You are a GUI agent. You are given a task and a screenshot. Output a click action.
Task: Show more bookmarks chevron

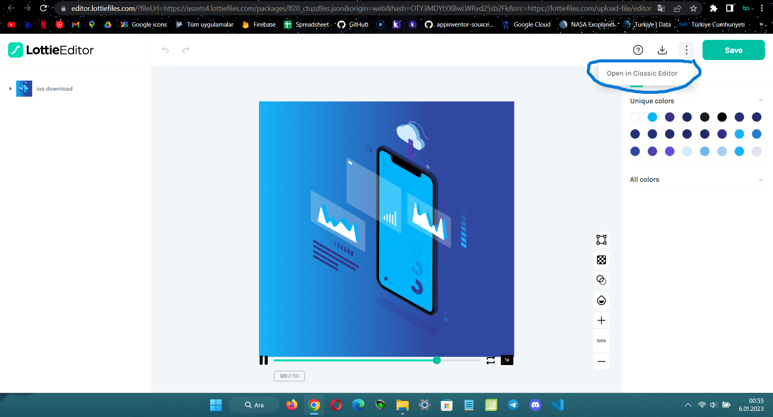(761, 25)
